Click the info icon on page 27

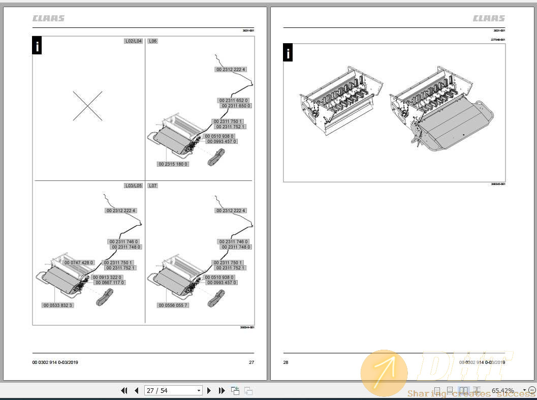pos(37,45)
